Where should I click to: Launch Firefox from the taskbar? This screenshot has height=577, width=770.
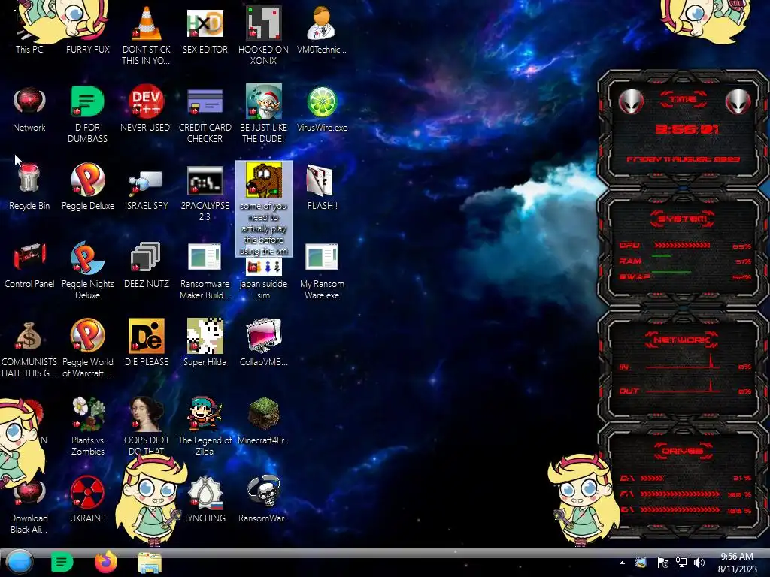[105, 562]
